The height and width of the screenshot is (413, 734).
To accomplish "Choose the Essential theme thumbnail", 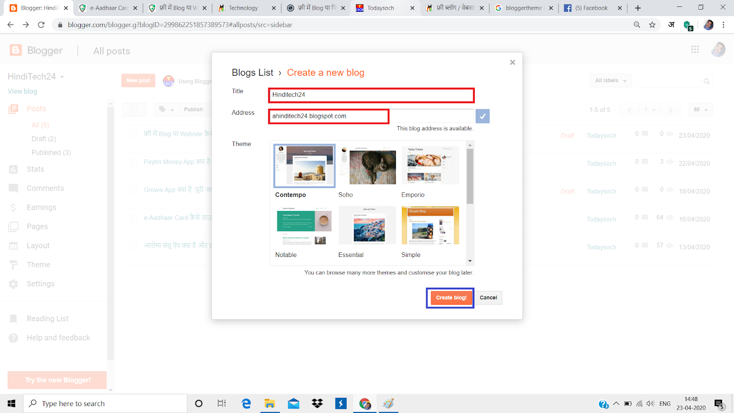I will (x=367, y=225).
